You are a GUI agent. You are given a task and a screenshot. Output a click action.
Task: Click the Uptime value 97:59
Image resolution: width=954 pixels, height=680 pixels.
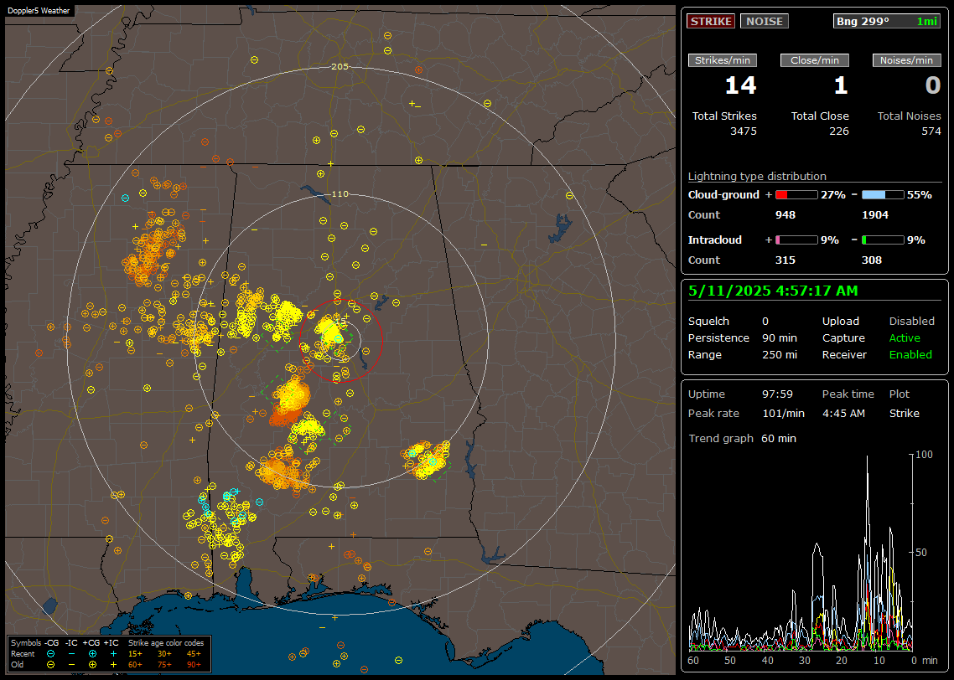[777, 394]
